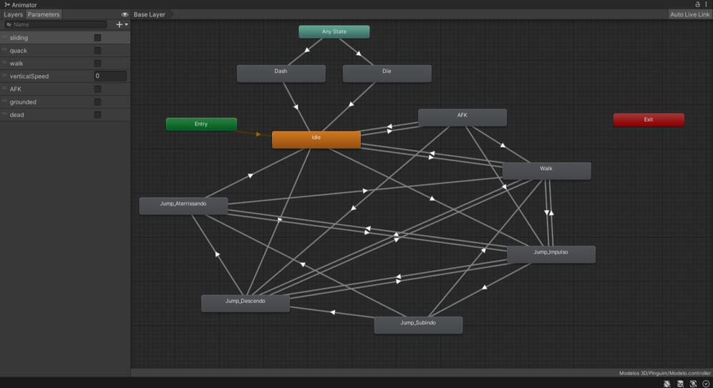Check the grounded parameter checkbox
The height and width of the screenshot is (388, 713).
coord(97,102)
